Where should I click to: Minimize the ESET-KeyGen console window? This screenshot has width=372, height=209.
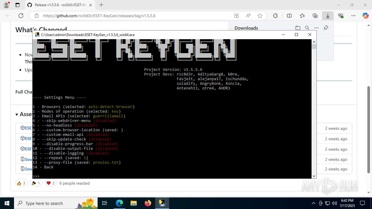pos(283,35)
